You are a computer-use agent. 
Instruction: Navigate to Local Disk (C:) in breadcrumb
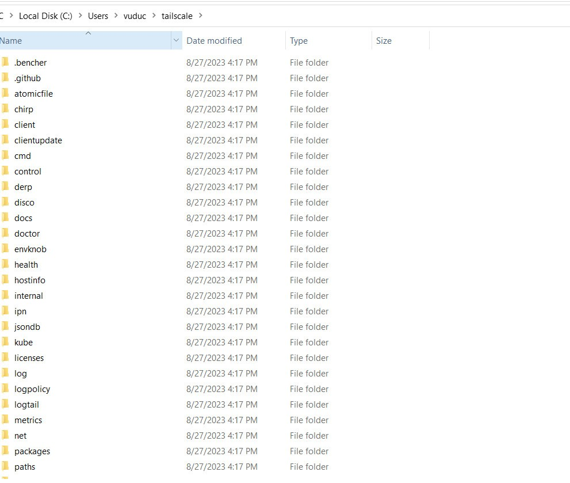point(45,16)
